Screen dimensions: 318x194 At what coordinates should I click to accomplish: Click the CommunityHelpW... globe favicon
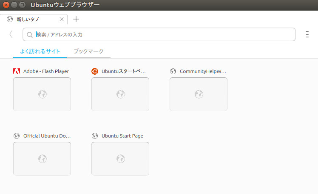173,71
